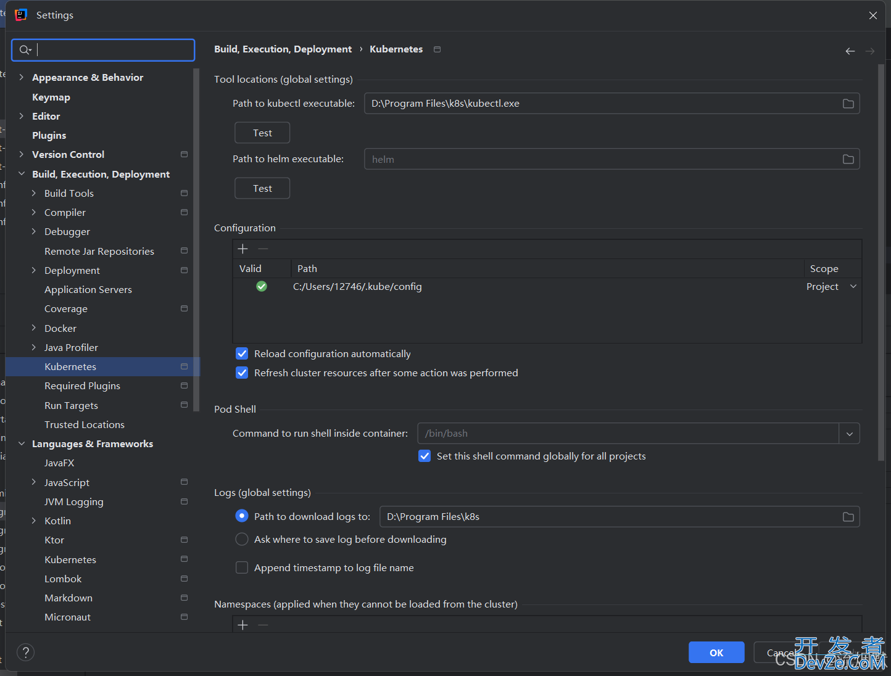
Task: Select Ask where to save log radio
Action: click(242, 539)
